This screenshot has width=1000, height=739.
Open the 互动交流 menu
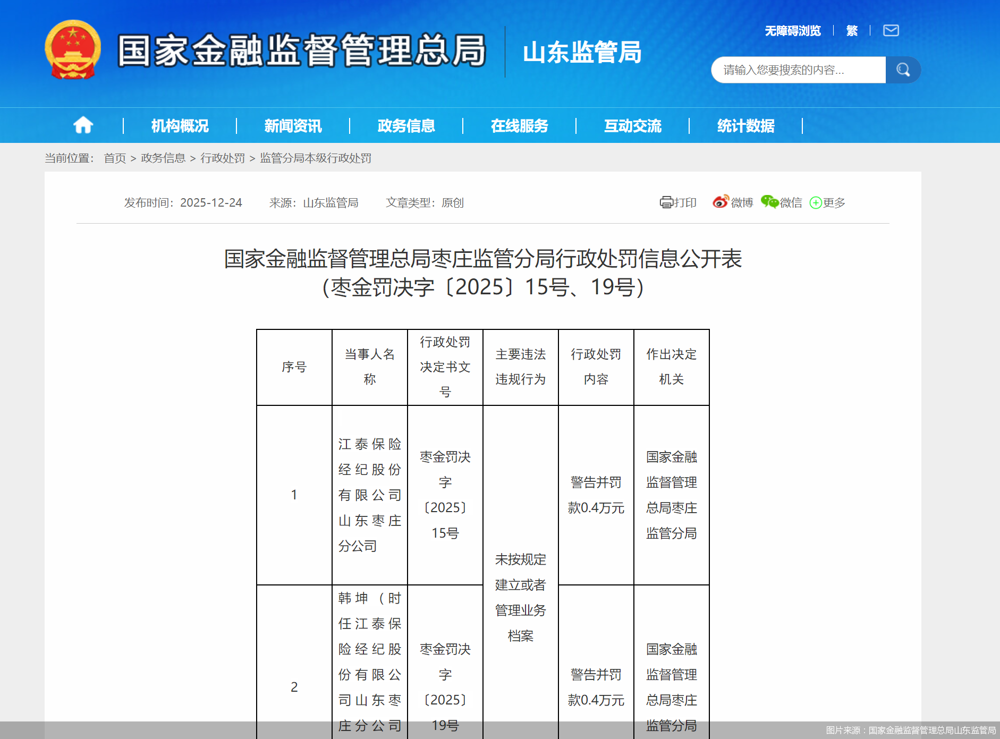(632, 125)
